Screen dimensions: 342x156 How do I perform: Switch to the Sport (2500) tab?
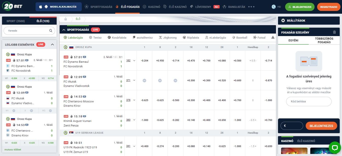point(16,21)
